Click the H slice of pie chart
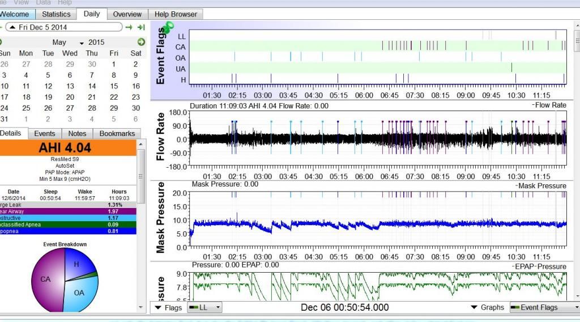Screen dimensions: 580x322 76,264
